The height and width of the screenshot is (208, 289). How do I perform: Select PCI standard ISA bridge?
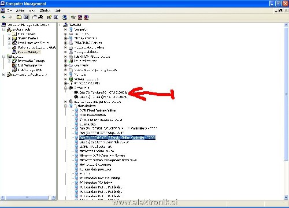96,183
